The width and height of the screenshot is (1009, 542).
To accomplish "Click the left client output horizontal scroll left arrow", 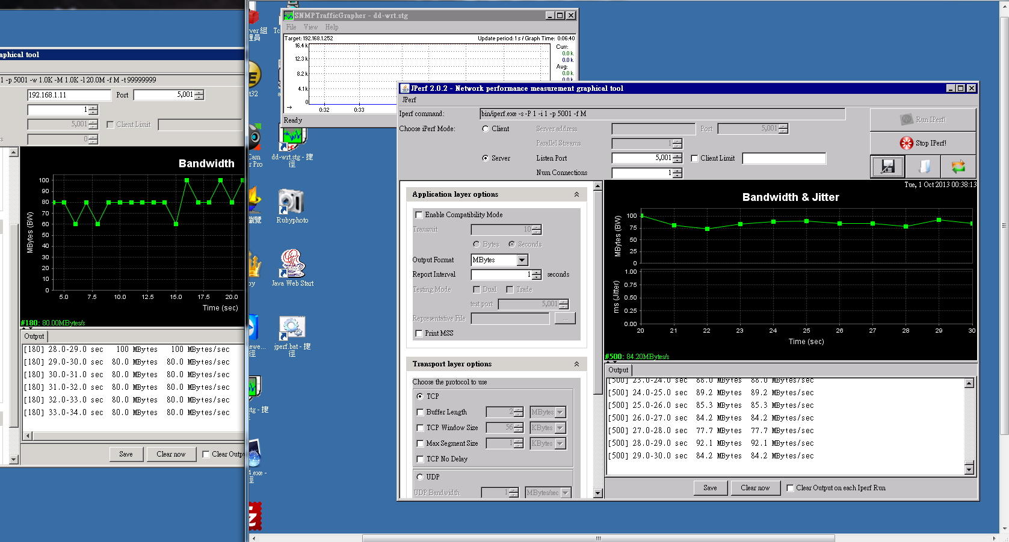I will (28, 436).
